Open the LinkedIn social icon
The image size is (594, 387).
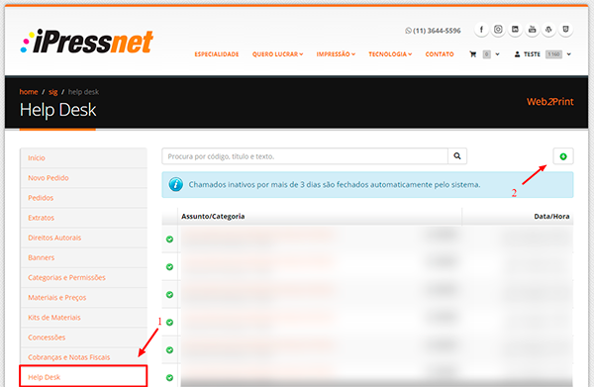[x=515, y=30]
